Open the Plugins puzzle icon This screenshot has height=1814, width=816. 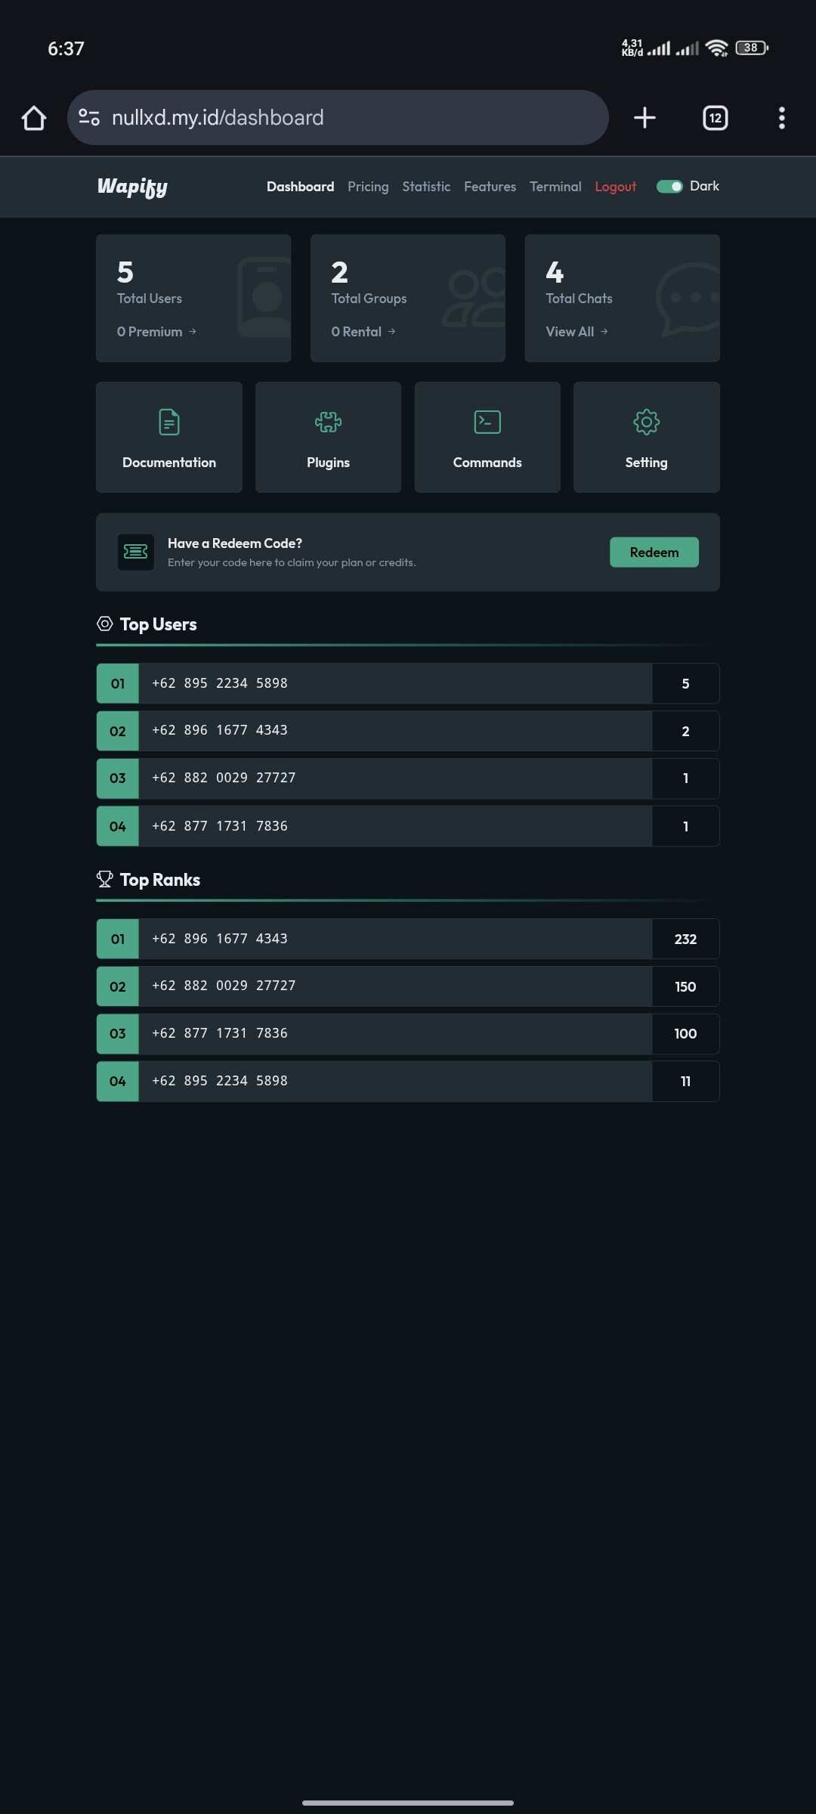[x=328, y=423]
